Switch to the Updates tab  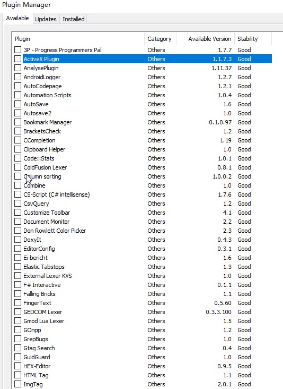click(46, 19)
